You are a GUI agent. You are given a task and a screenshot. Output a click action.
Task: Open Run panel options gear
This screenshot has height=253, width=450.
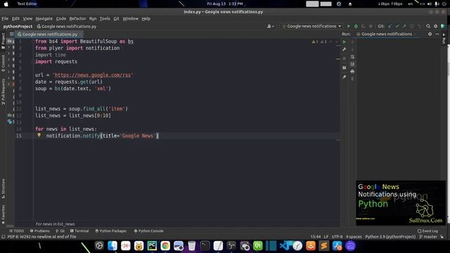coord(430,34)
